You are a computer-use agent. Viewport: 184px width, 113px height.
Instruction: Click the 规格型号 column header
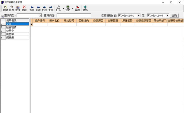(x=69, y=21)
